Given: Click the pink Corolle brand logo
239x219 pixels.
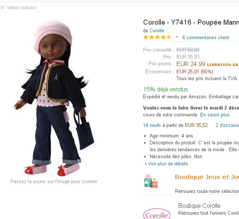Looking at the screenshot, I should tap(157, 214).
